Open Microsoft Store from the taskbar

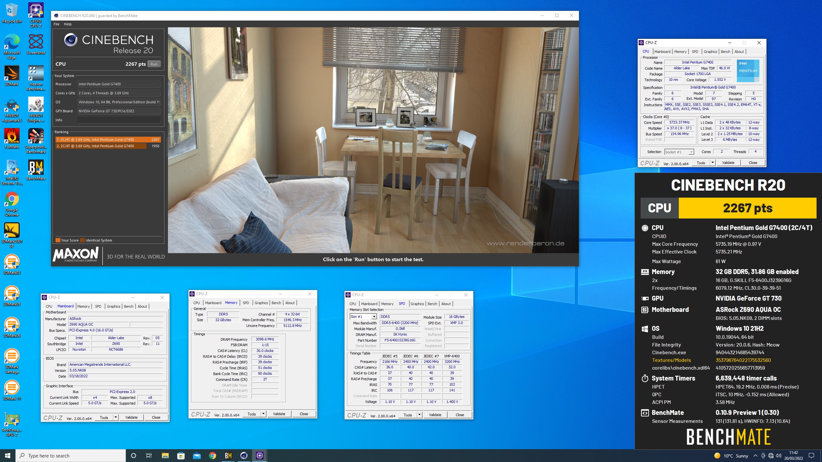pos(181,456)
